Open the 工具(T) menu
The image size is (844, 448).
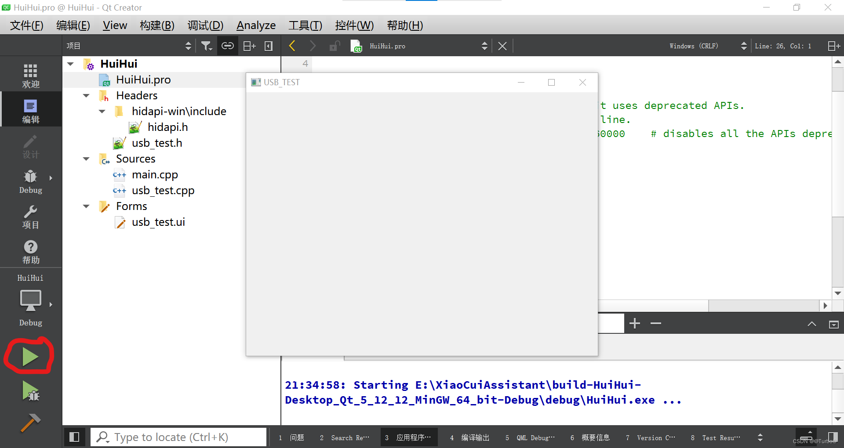(305, 25)
